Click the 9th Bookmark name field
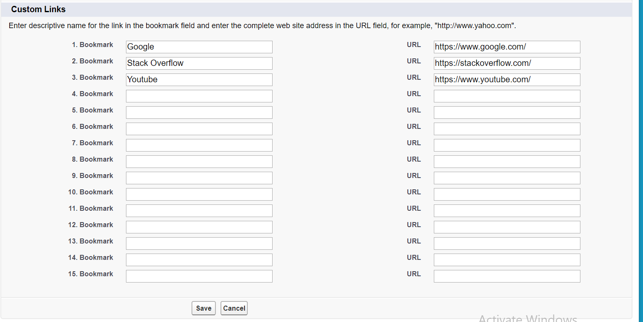Image resolution: width=643 pixels, height=322 pixels. pos(199,178)
